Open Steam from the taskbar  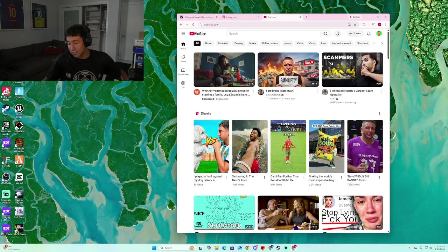pos(278,248)
